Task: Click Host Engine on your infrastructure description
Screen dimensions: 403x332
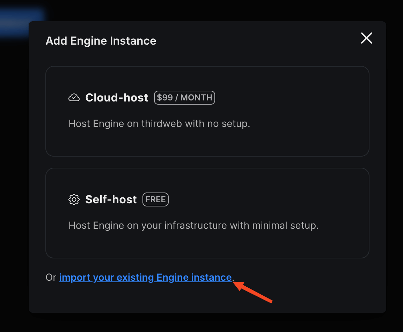Action: click(193, 225)
